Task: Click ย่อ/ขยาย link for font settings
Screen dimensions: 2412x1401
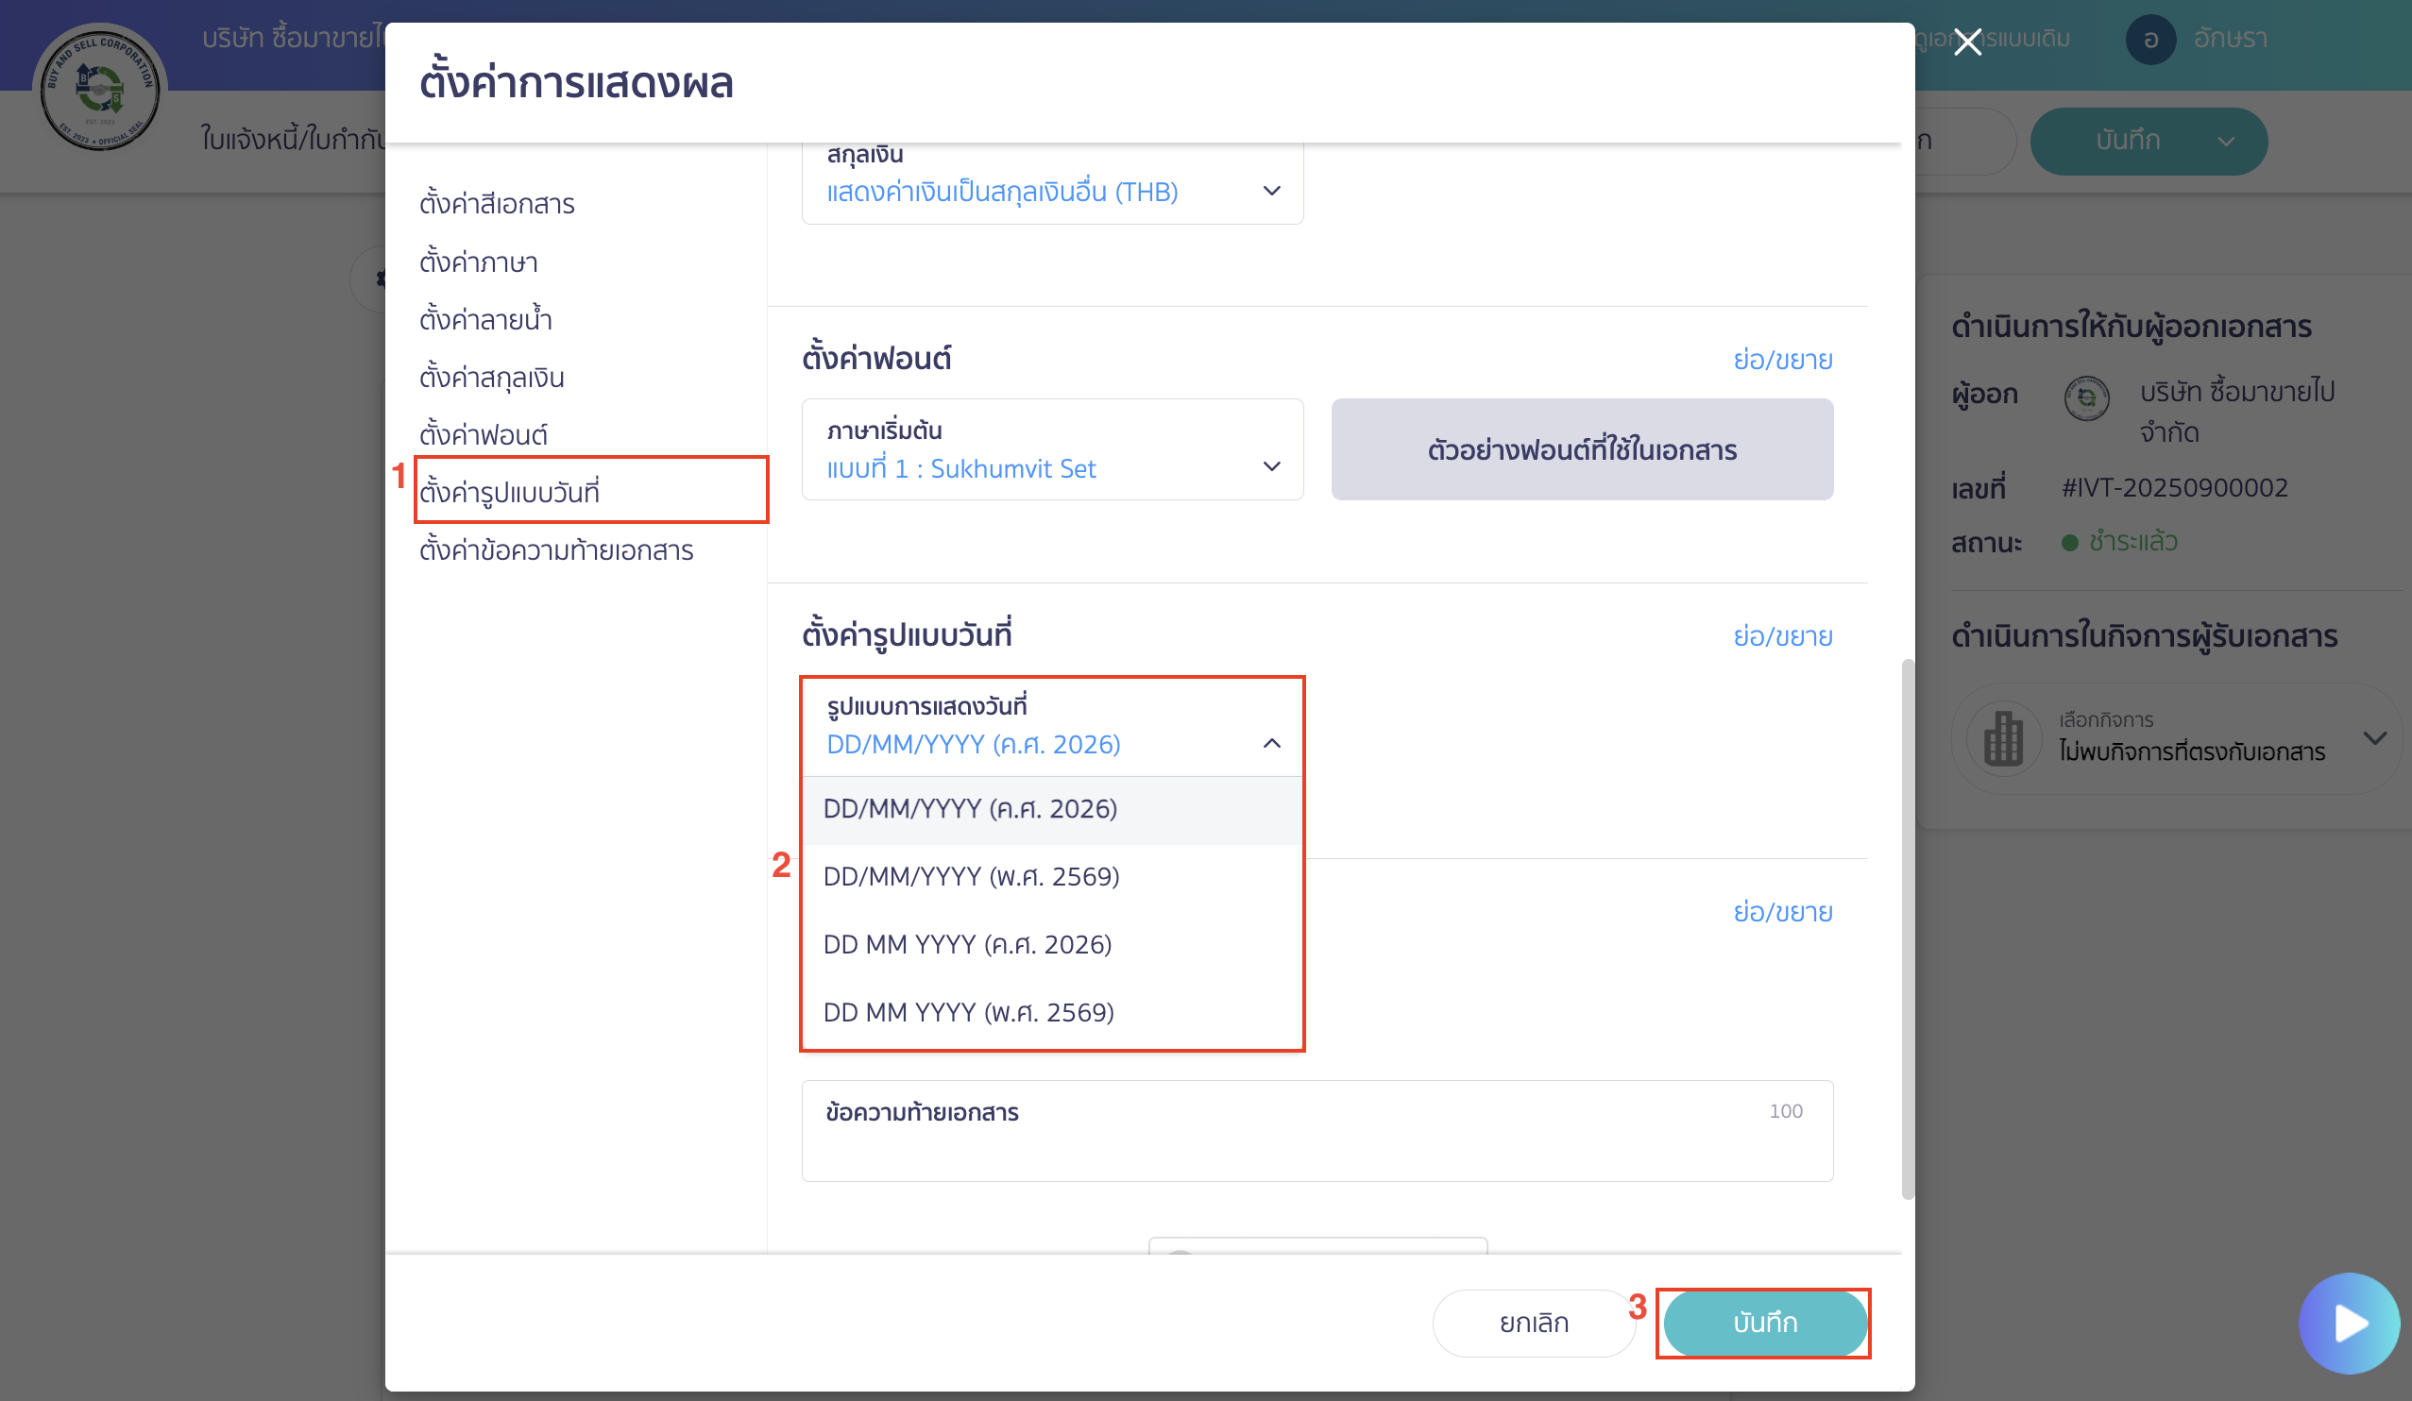Action: (x=1782, y=359)
